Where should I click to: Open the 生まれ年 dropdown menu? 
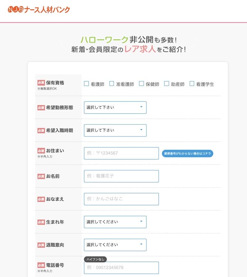click(115, 222)
